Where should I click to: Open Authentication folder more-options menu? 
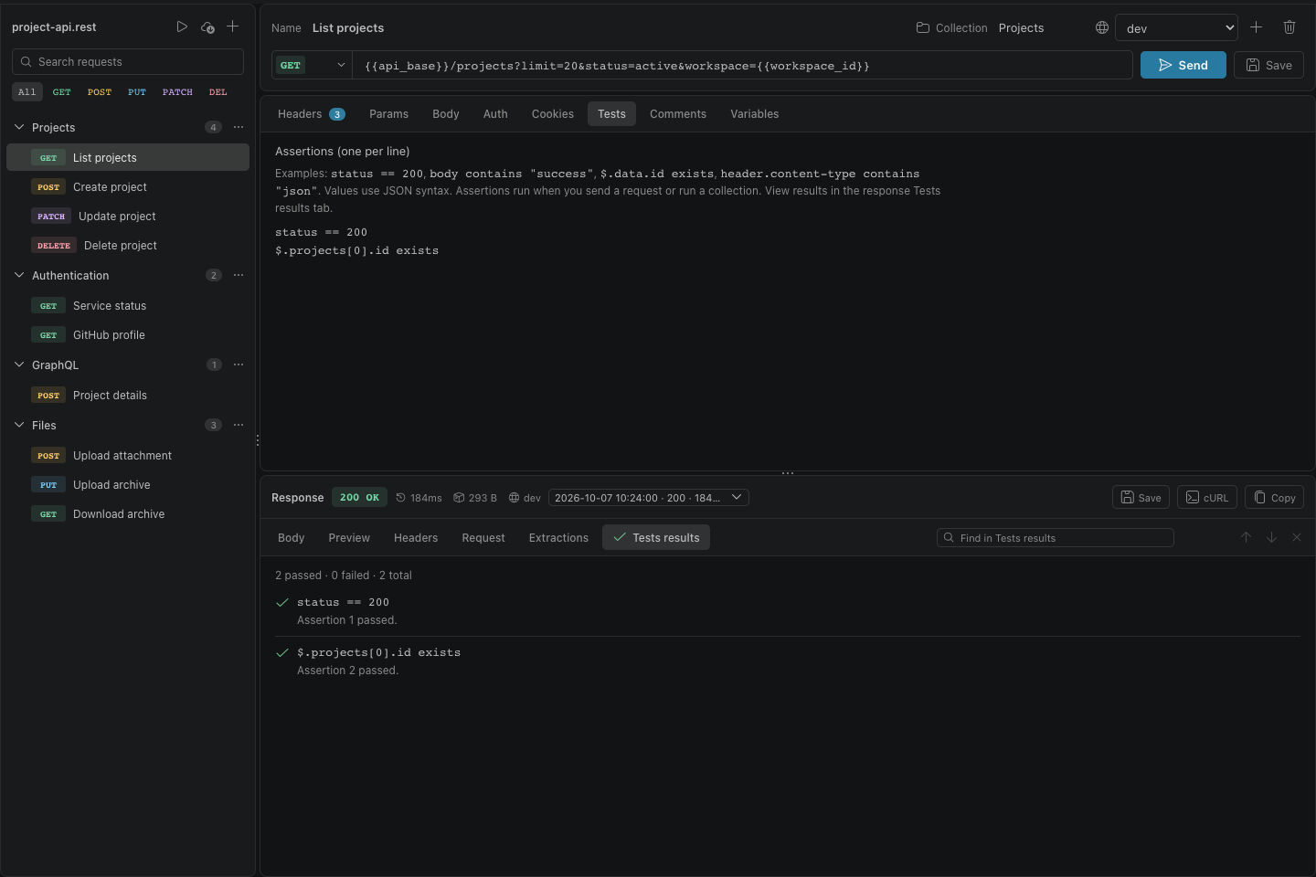239,275
